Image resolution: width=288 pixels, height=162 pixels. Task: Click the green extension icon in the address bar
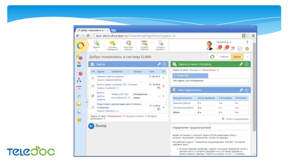pos(244,36)
